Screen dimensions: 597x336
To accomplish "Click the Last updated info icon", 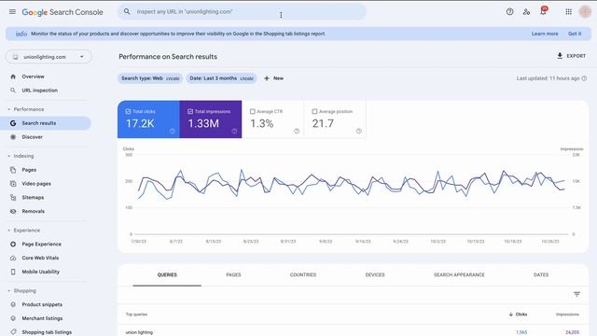I will pos(584,78).
